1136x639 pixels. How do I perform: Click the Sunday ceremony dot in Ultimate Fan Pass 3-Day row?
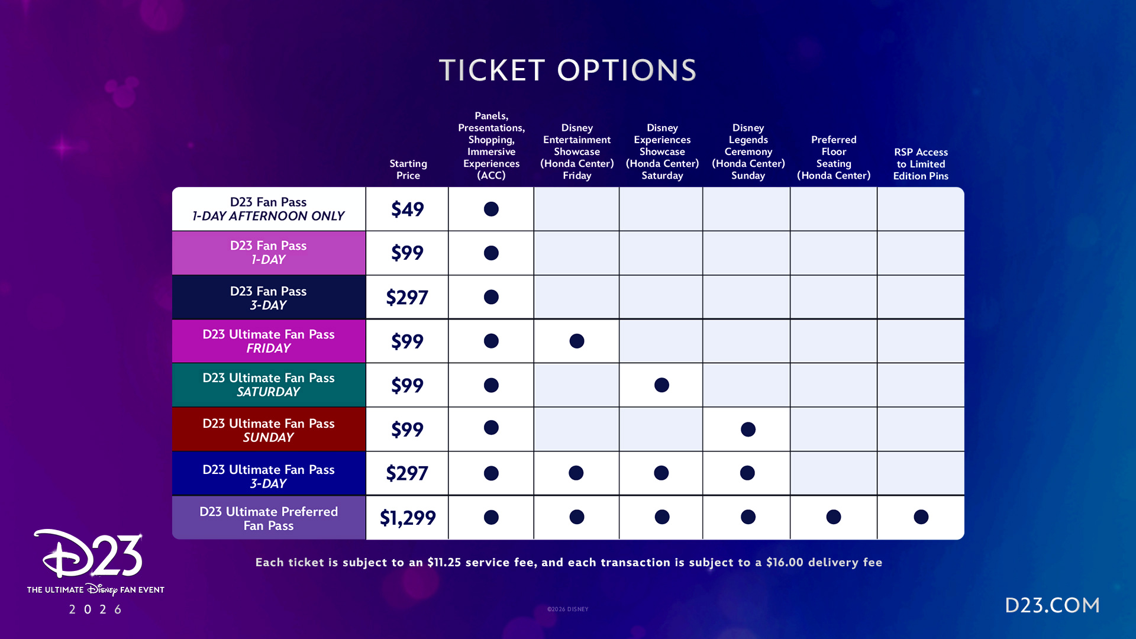747,473
